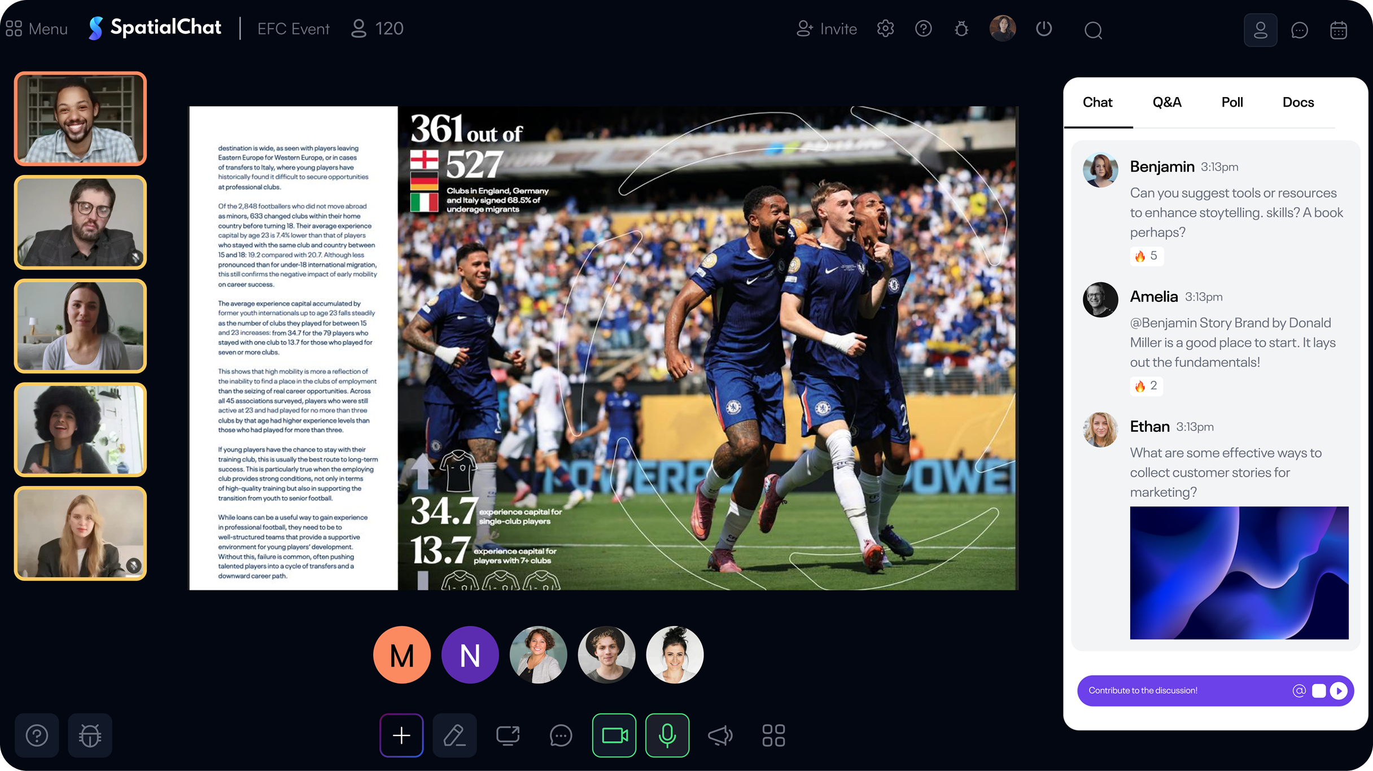Select the pencil drawing tool
The width and height of the screenshot is (1373, 771).
pos(454,735)
